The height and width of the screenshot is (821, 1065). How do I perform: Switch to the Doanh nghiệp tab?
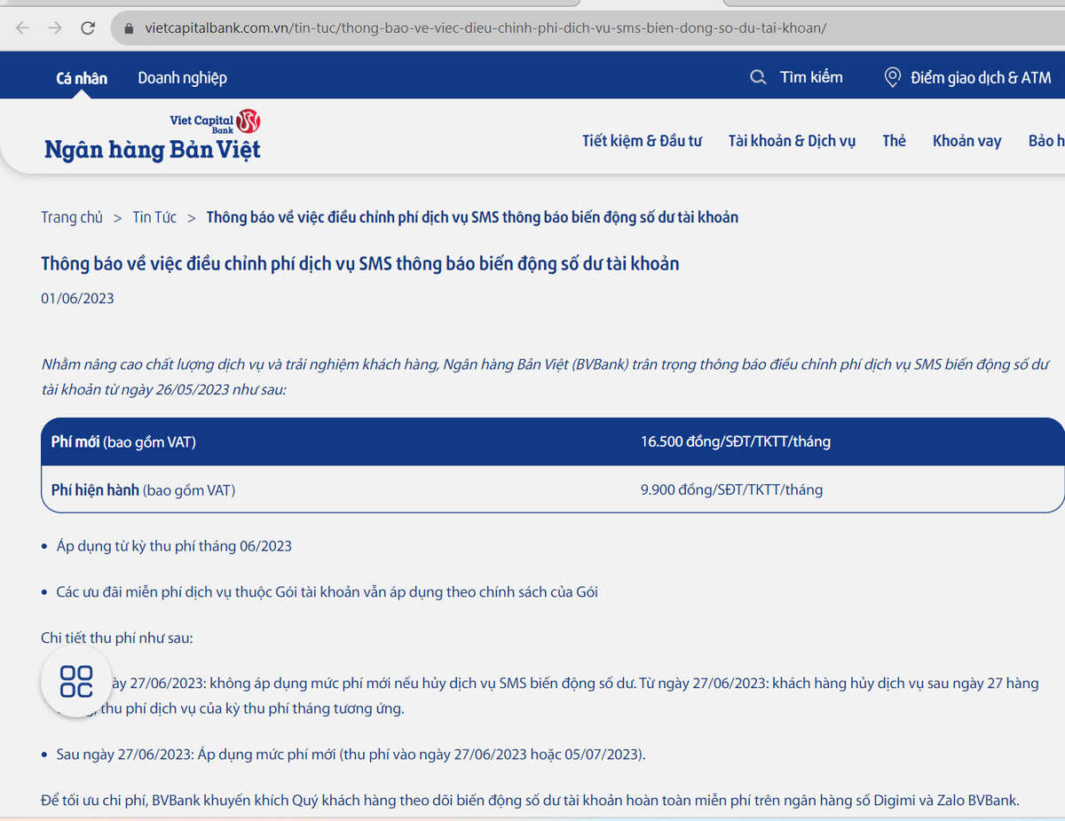183,77
